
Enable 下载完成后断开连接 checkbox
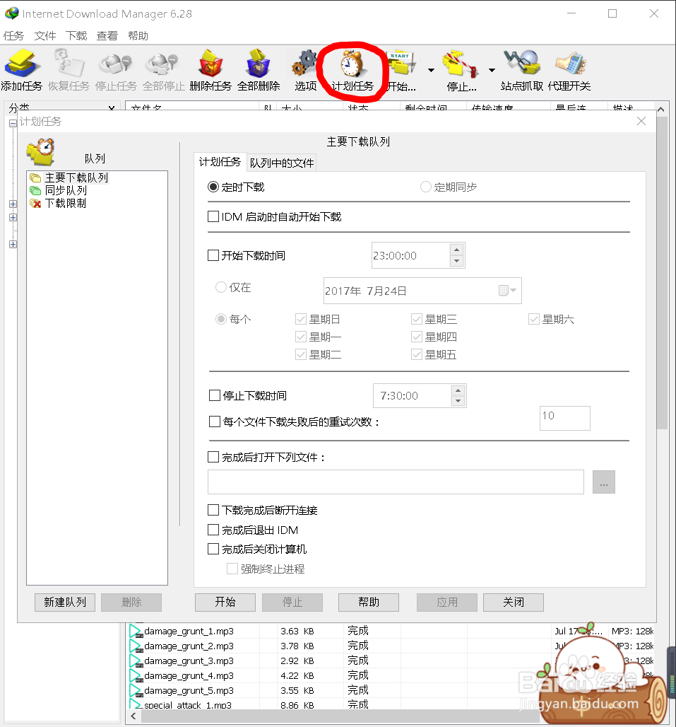213,510
